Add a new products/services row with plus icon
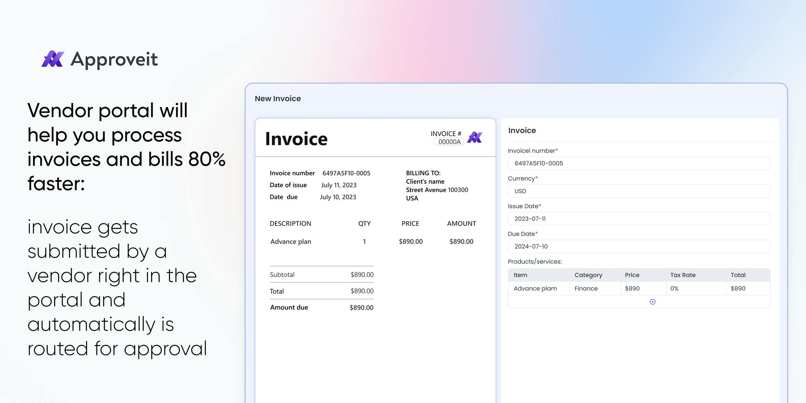The image size is (806, 403). coord(653,302)
